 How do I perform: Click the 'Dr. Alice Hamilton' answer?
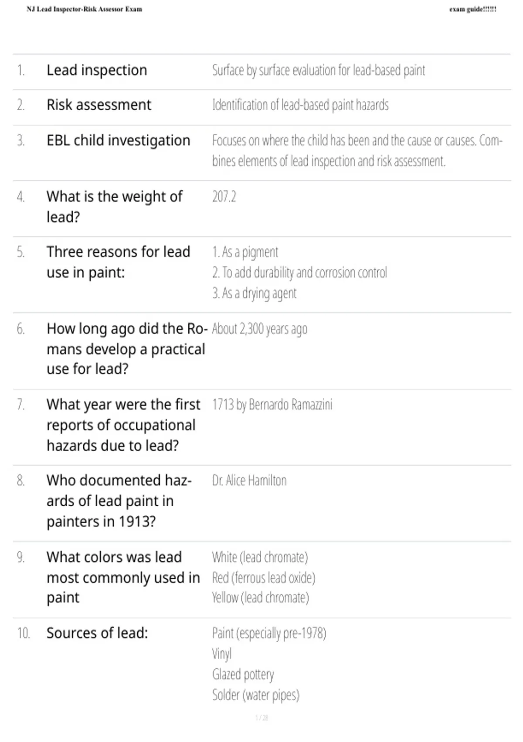(249, 481)
